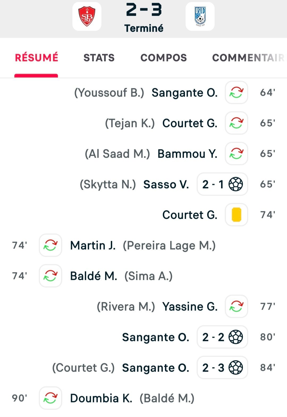Tap substitution icon at 64' for Sangante O.
This screenshot has height=417, width=287.
click(x=237, y=92)
